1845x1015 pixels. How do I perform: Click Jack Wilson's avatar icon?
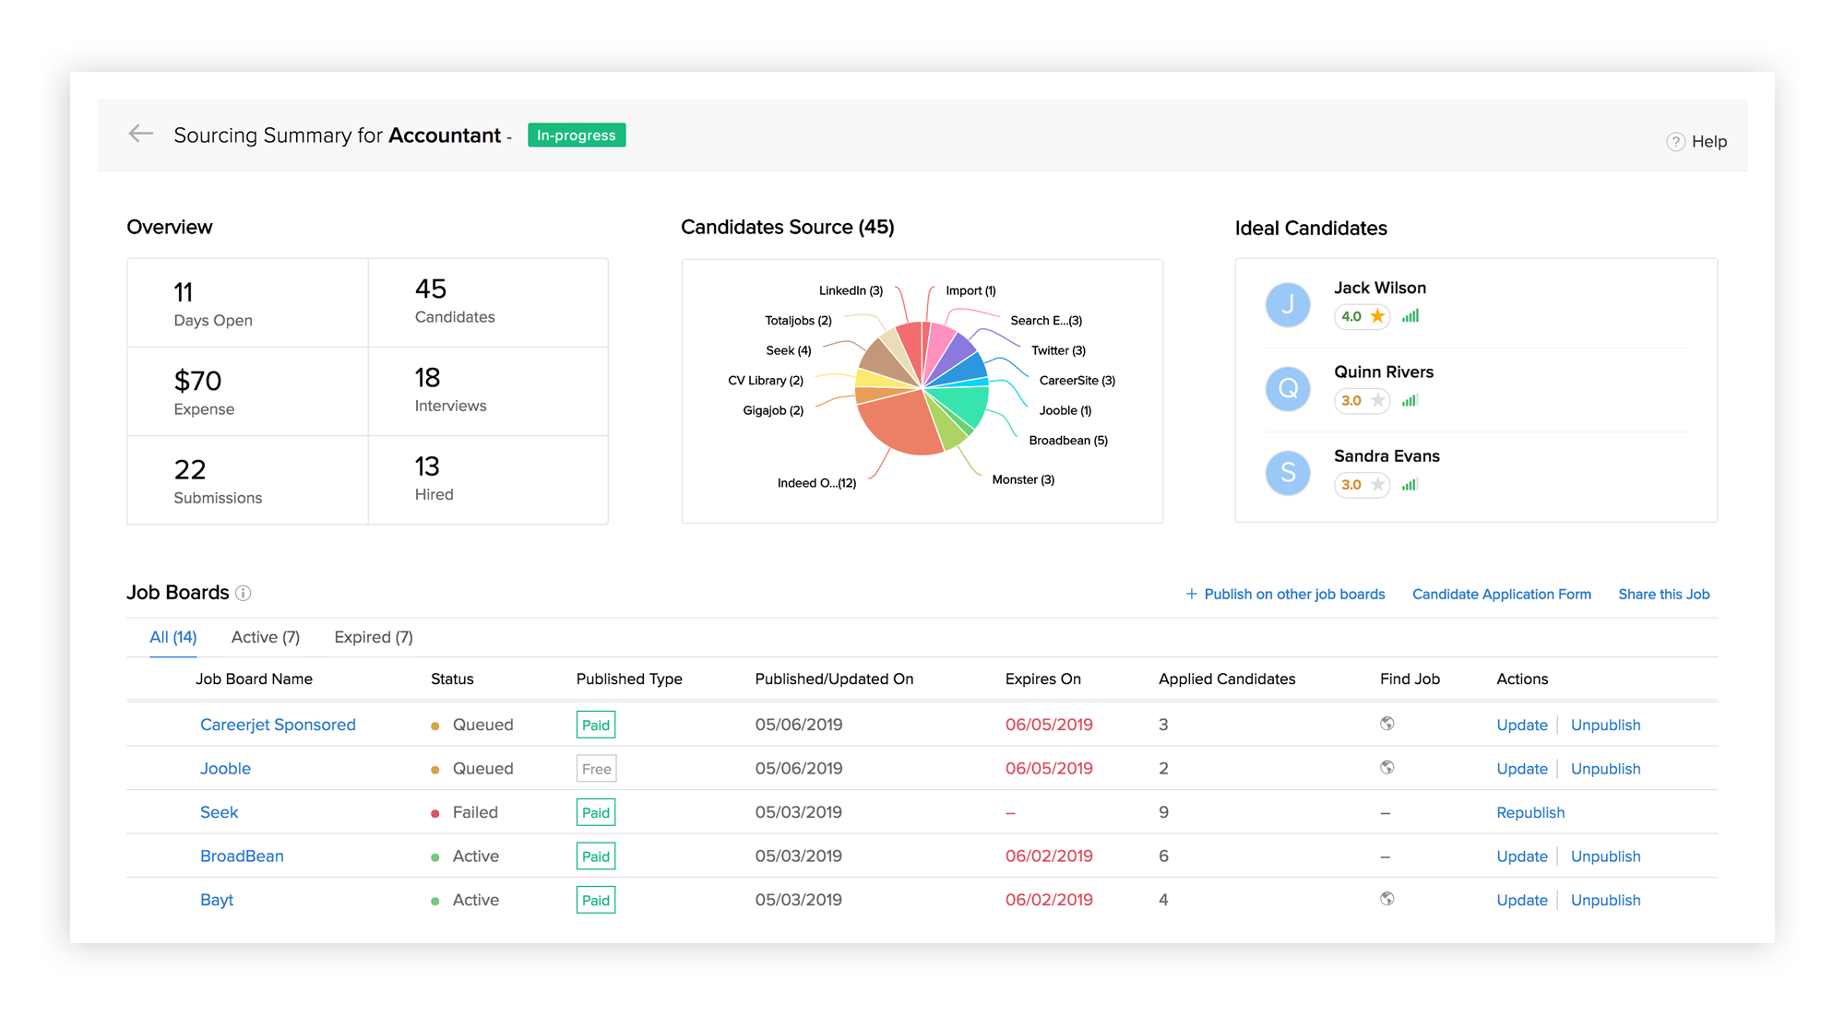[x=1288, y=305]
